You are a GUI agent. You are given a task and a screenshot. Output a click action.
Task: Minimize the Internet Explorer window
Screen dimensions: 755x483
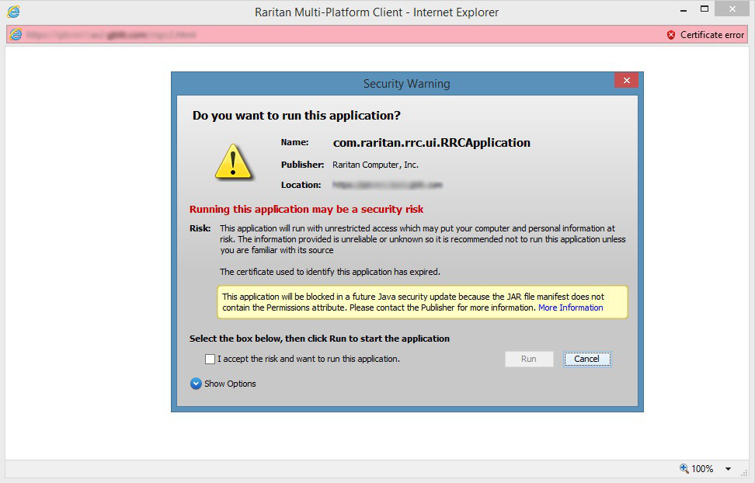click(x=684, y=10)
